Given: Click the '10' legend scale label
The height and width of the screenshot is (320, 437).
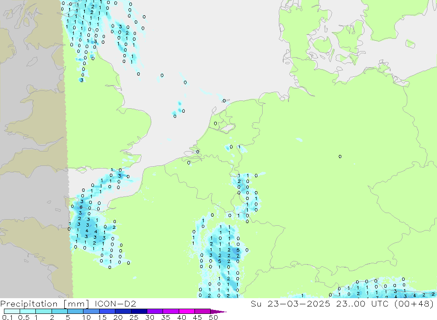Looking at the screenshot, I should point(86,317).
